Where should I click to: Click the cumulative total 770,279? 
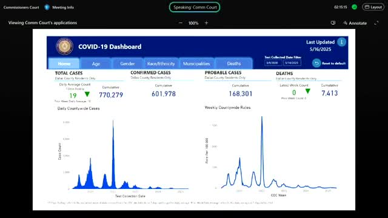[x=111, y=95]
